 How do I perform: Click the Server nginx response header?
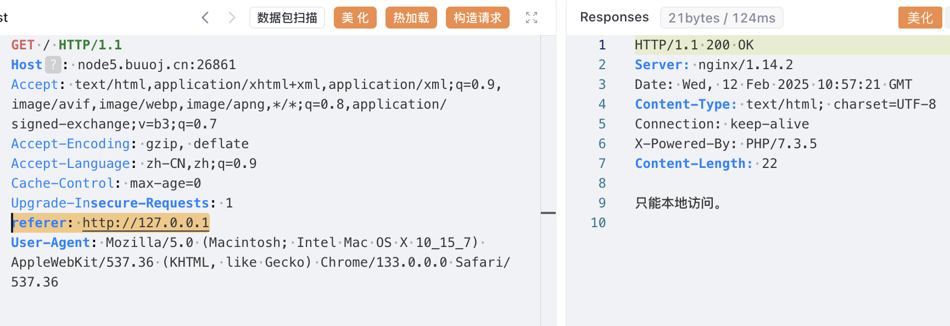click(713, 65)
